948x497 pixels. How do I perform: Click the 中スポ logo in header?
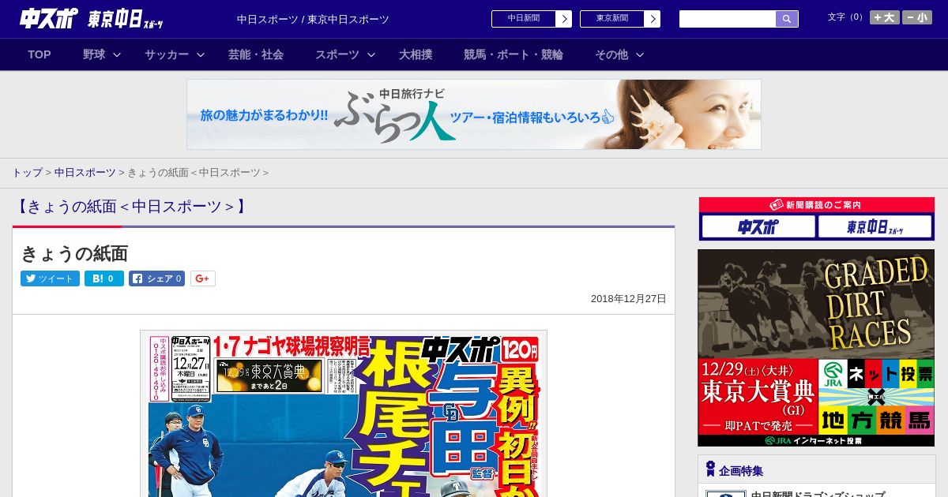pos(50,19)
